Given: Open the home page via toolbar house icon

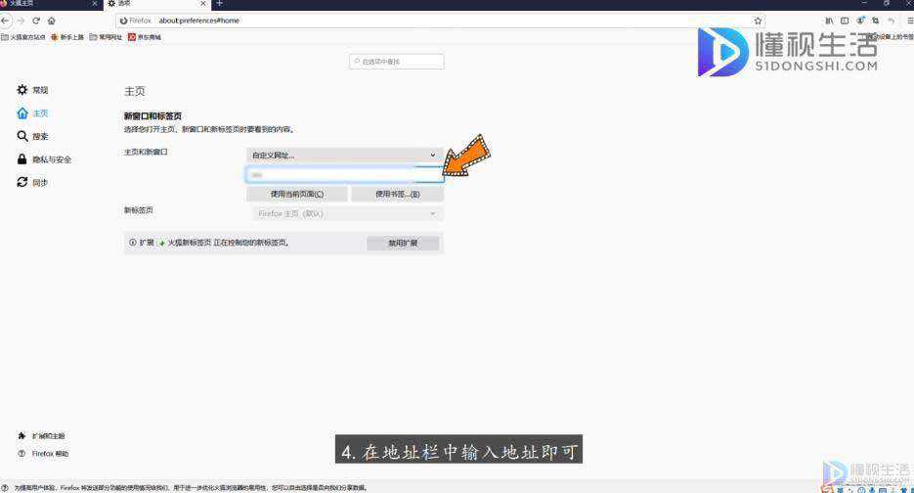Looking at the screenshot, I should (x=51, y=21).
